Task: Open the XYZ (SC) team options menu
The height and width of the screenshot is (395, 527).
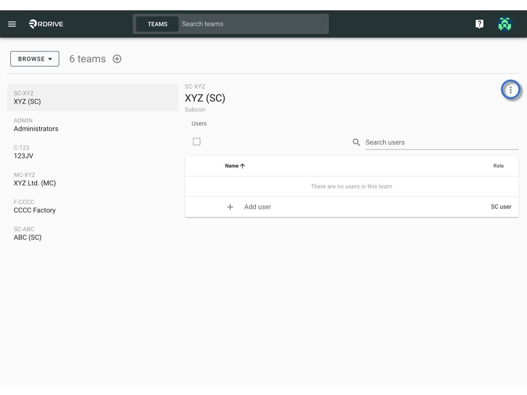Action: [x=511, y=89]
